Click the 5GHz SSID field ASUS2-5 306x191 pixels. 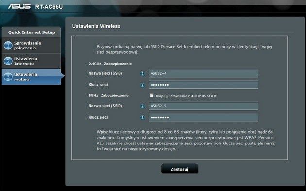[x=204, y=106]
